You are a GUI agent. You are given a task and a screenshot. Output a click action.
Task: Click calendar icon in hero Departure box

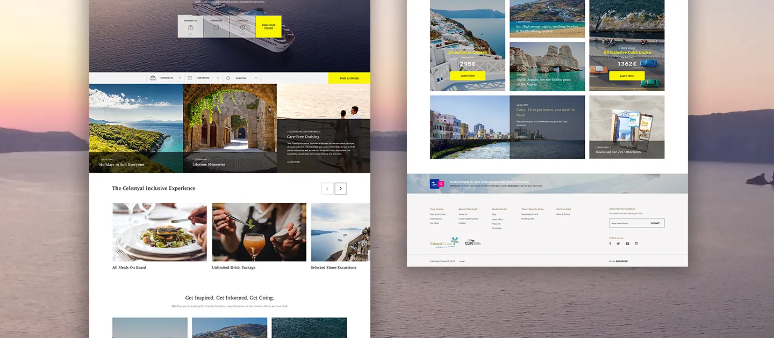point(216,27)
